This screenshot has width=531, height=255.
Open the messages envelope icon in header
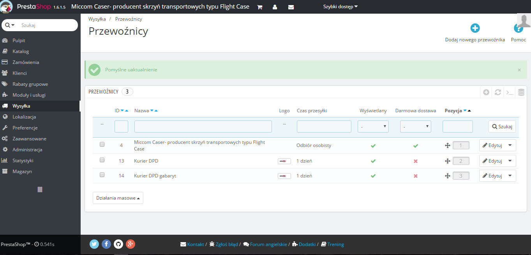point(291,7)
